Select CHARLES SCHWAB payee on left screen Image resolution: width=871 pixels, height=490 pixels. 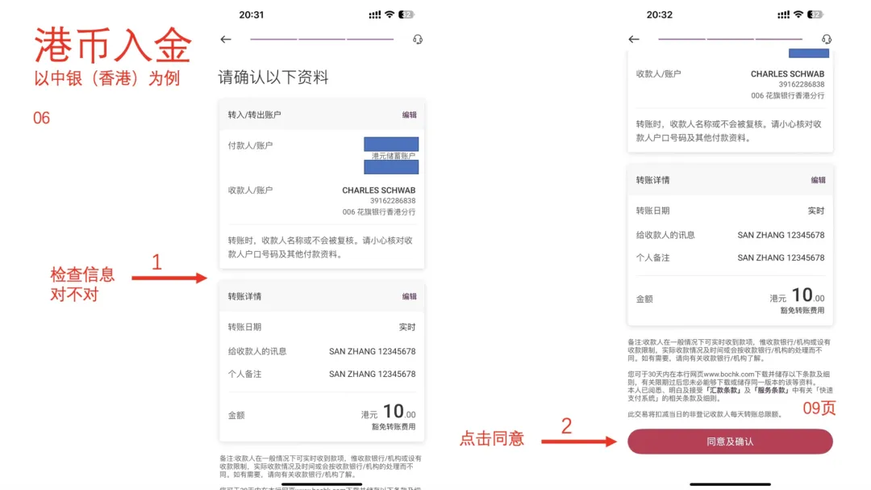click(x=378, y=191)
